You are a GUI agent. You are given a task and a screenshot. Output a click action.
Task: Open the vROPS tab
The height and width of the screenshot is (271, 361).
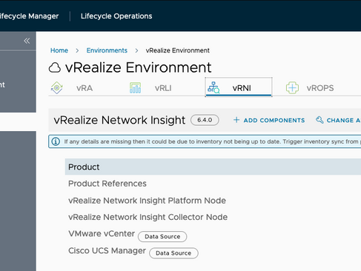[x=320, y=88]
